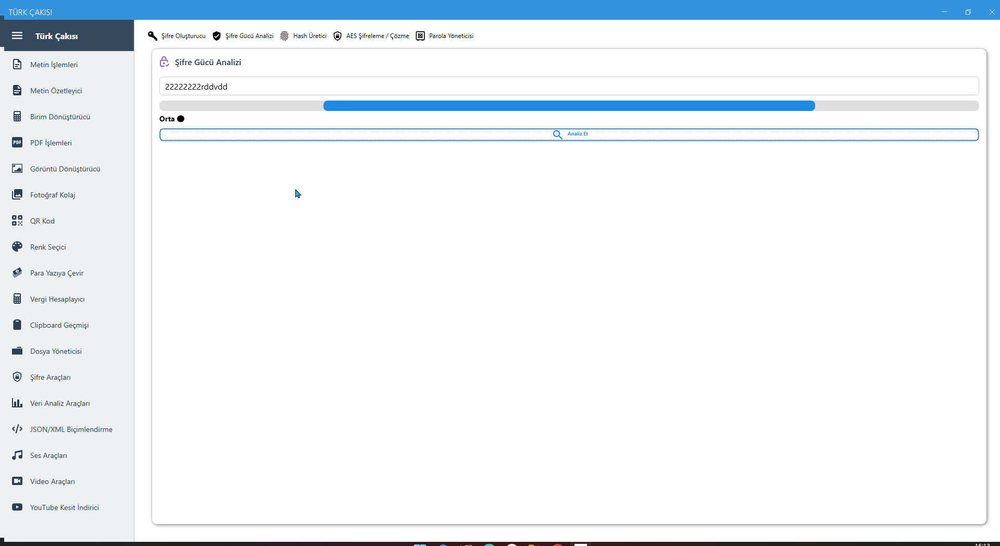The image size is (1000, 546).
Task: Open the Ses Araçları music icon
Action: (17, 455)
